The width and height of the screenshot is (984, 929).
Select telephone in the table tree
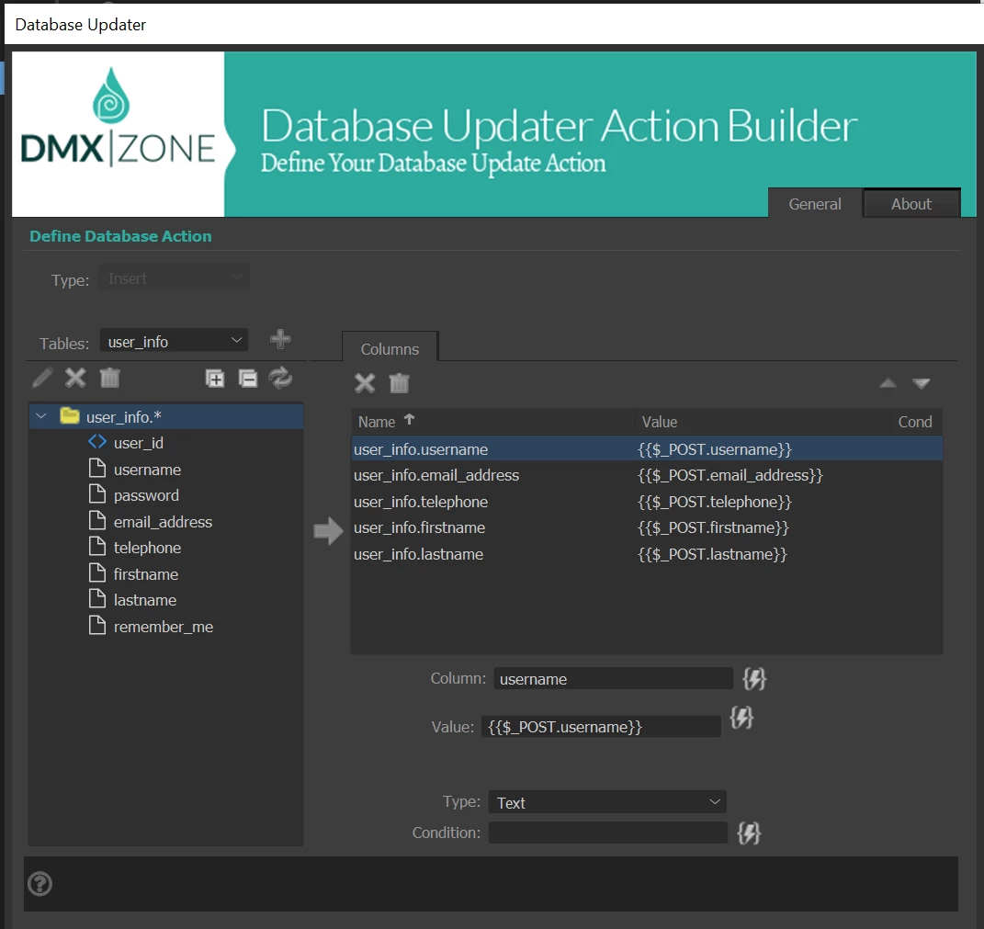147,548
